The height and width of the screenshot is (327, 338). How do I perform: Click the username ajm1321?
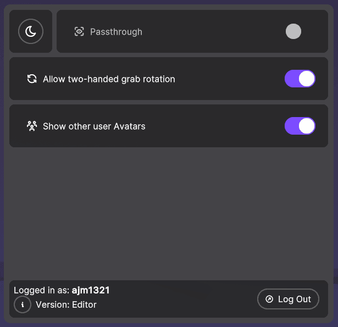tap(91, 290)
